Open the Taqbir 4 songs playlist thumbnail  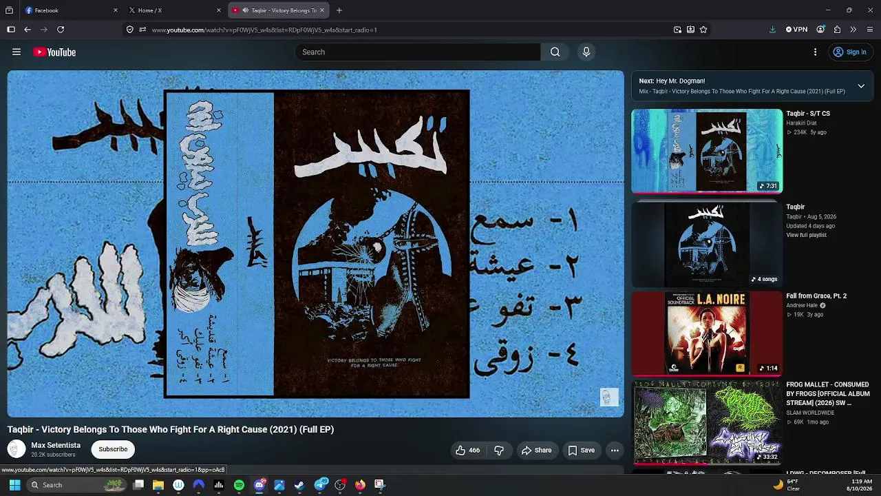click(x=707, y=244)
